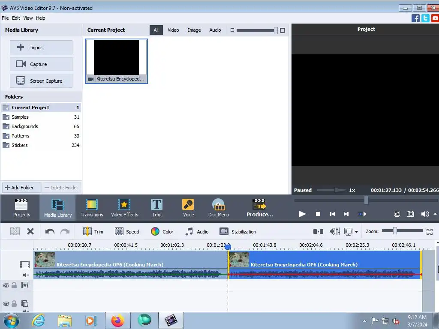Mute the main video track audio
Screen dimensions: 439x329
[x=26, y=275]
